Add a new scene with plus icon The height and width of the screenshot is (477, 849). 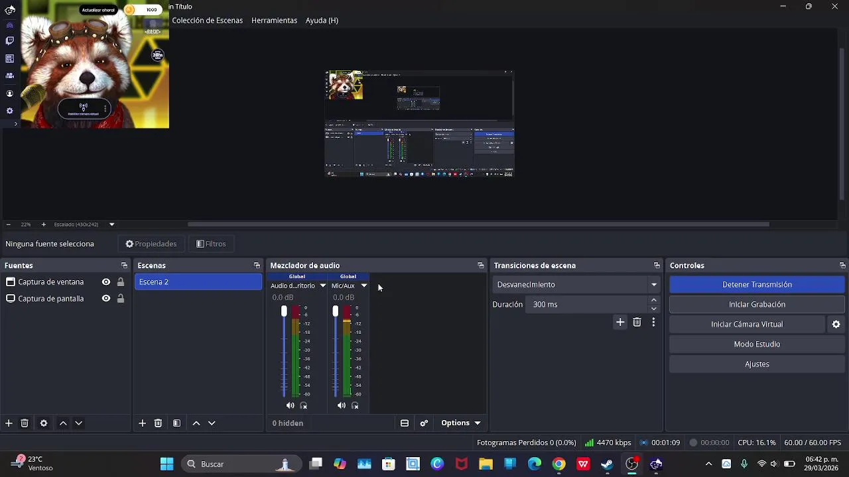click(142, 423)
